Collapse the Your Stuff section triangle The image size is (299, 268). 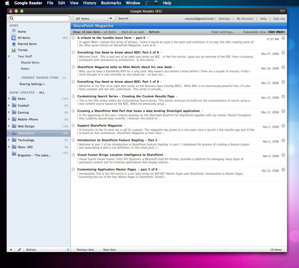point(9,56)
